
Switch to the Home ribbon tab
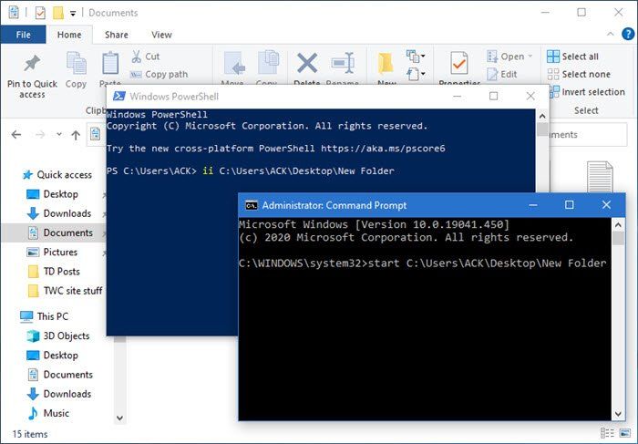coord(69,35)
